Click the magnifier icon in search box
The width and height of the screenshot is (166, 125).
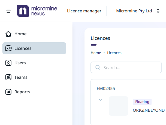click(98, 67)
